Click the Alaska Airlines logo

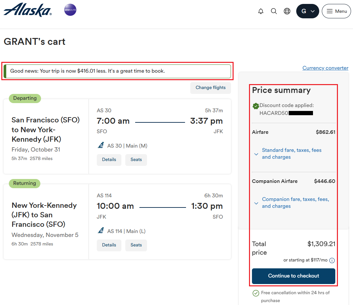point(28,10)
